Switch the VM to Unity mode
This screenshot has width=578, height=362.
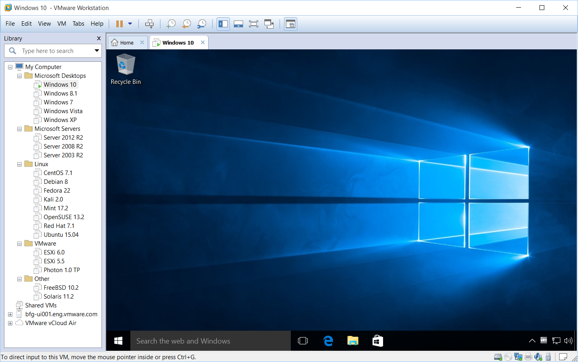[269, 24]
